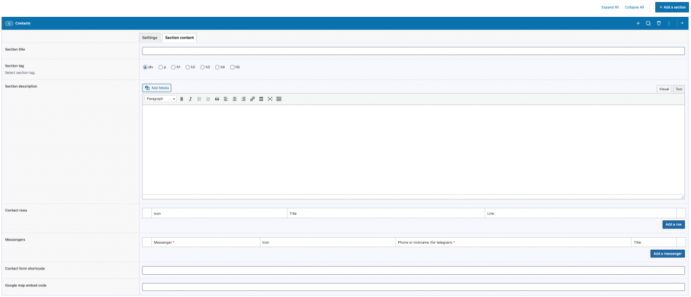691x297 pixels.
Task: Focus the Contact form shortcode field
Action: click(414, 270)
